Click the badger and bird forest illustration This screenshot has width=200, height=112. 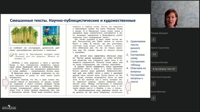click(x=51, y=36)
